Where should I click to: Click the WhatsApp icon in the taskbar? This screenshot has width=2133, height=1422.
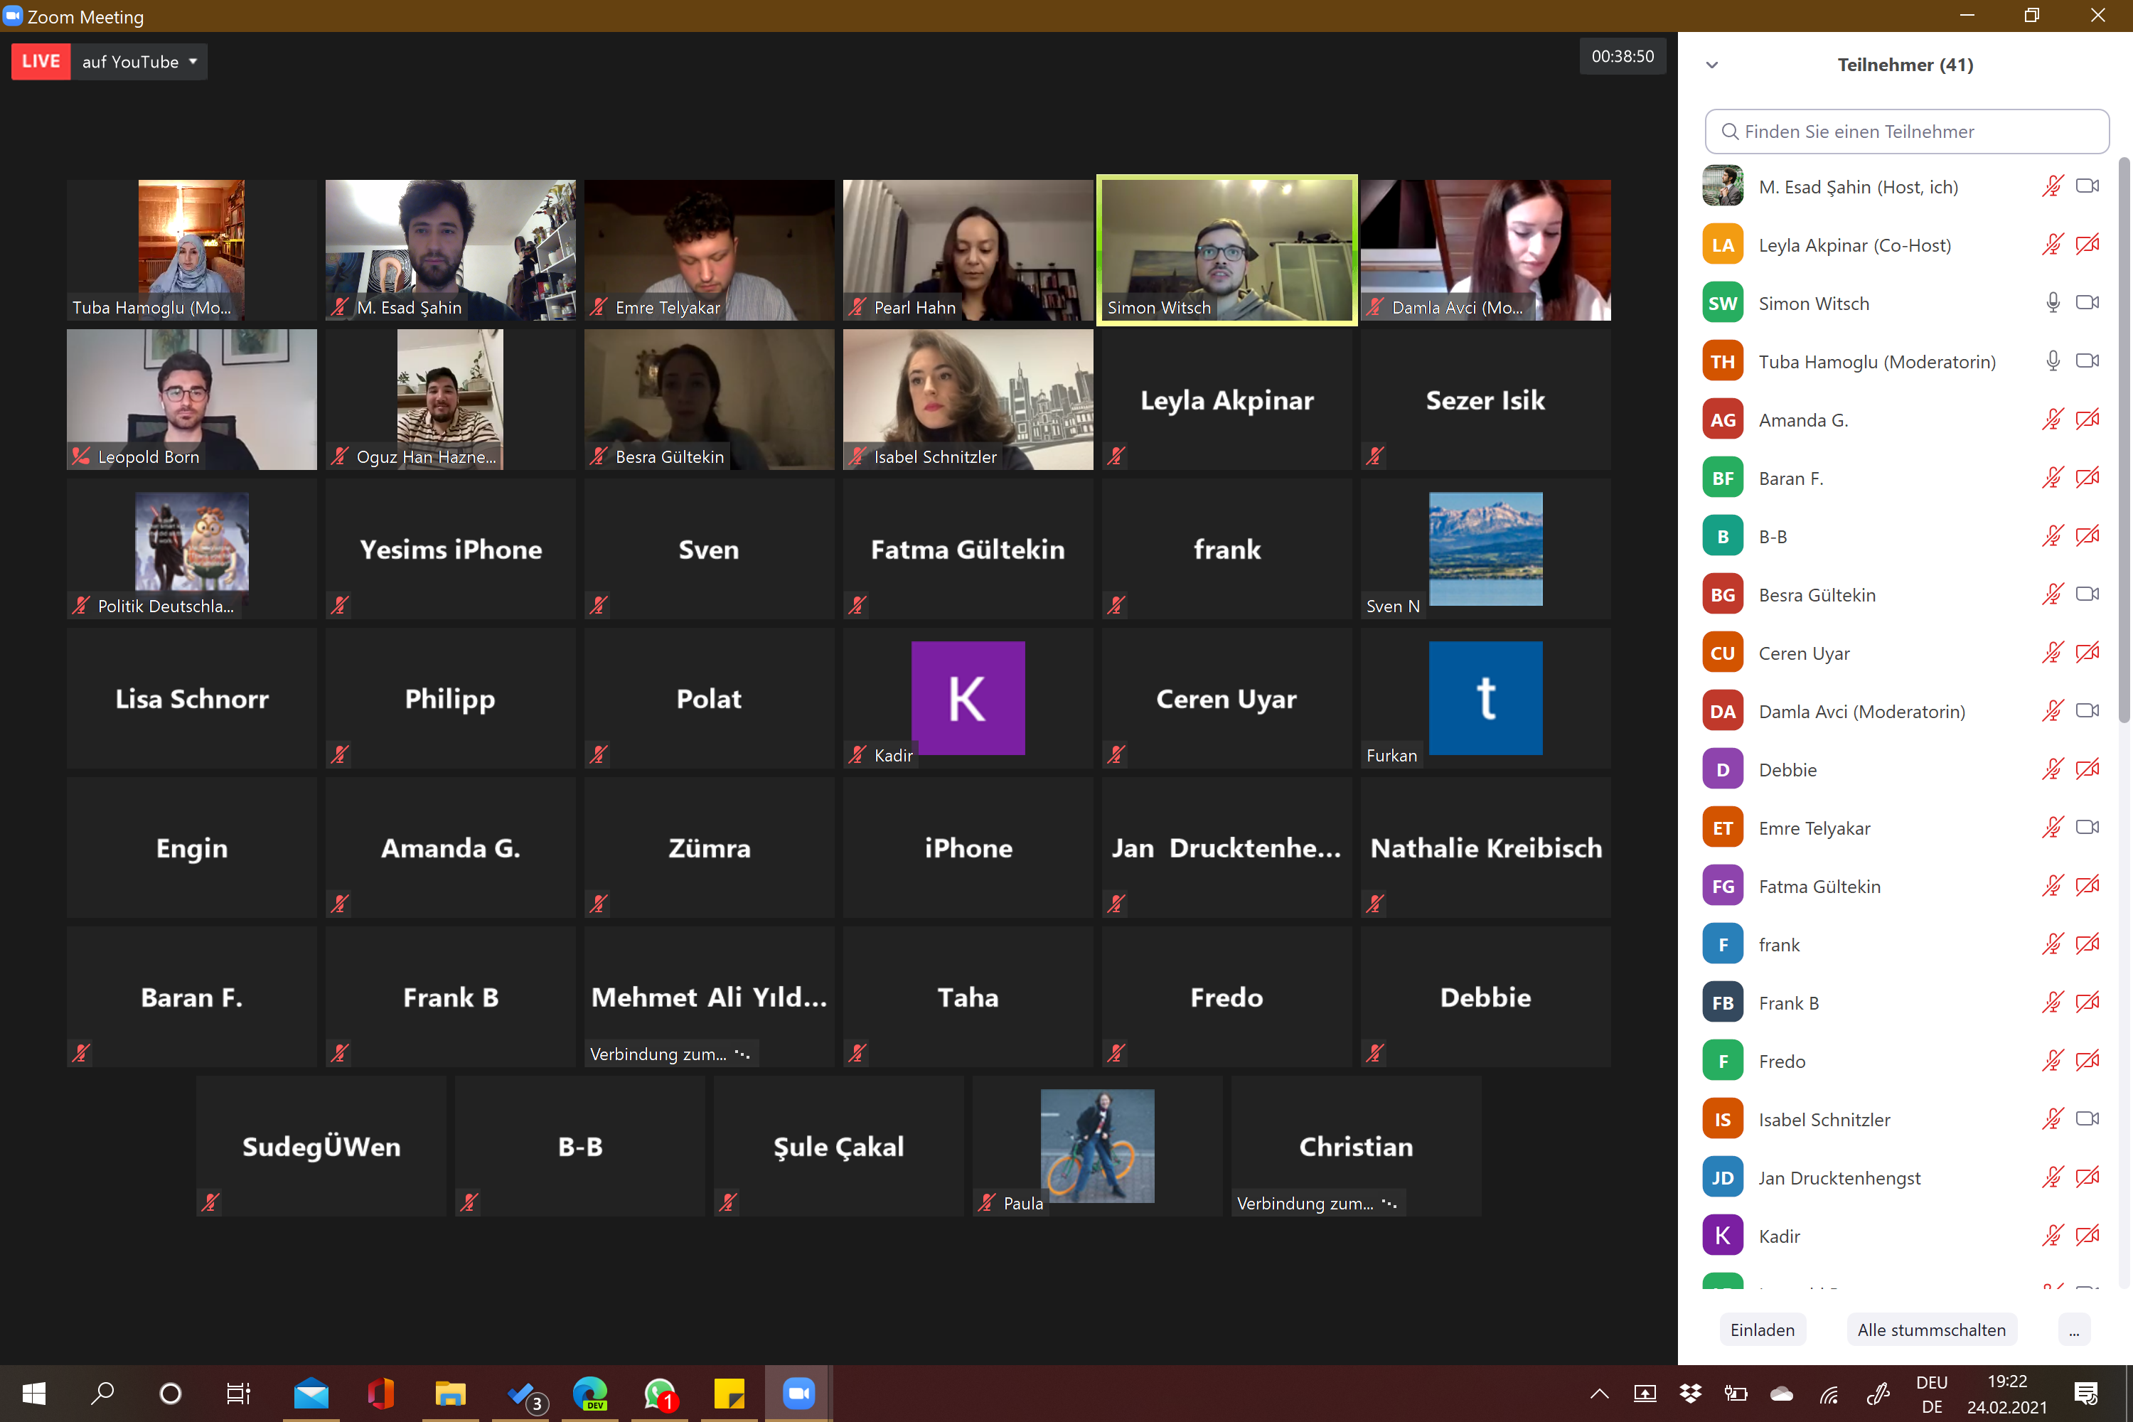(x=659, y=1394)
